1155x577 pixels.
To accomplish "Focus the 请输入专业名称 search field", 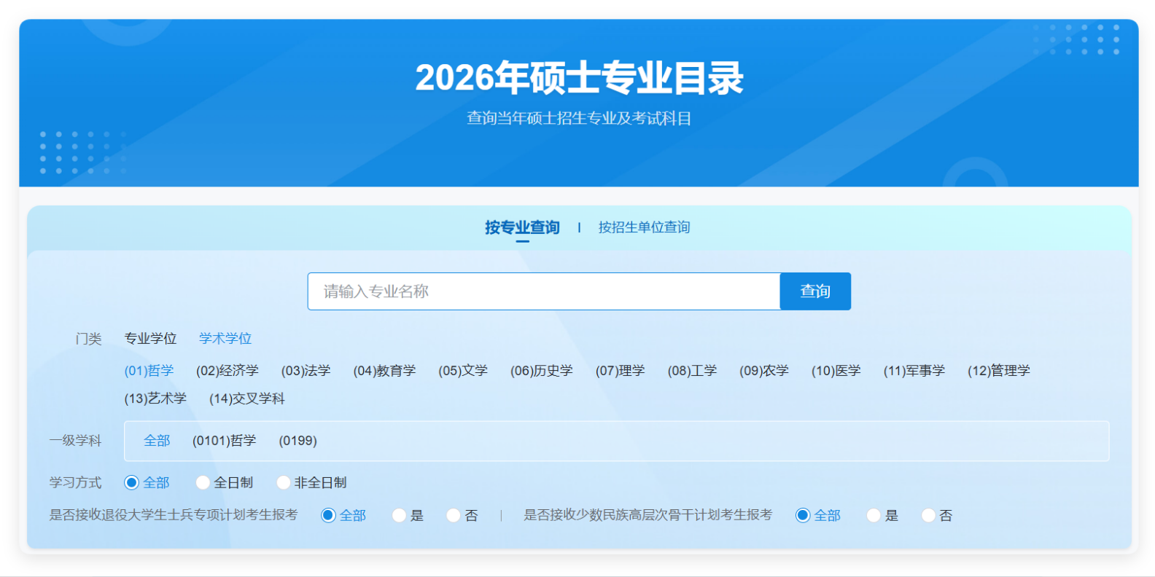I will click(544, 291).
